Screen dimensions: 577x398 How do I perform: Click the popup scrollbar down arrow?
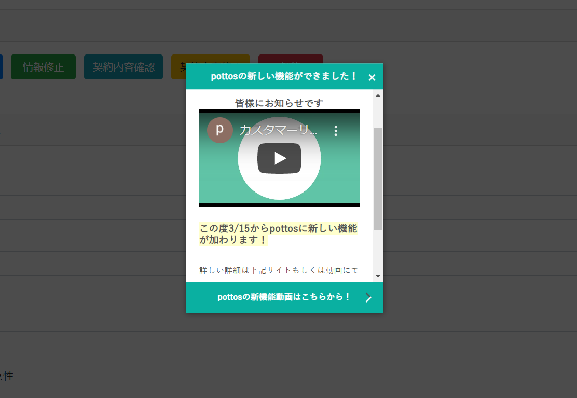click(378, 276)
